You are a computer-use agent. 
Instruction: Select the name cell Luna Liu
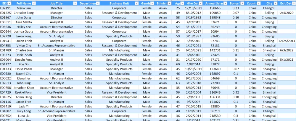24,116
